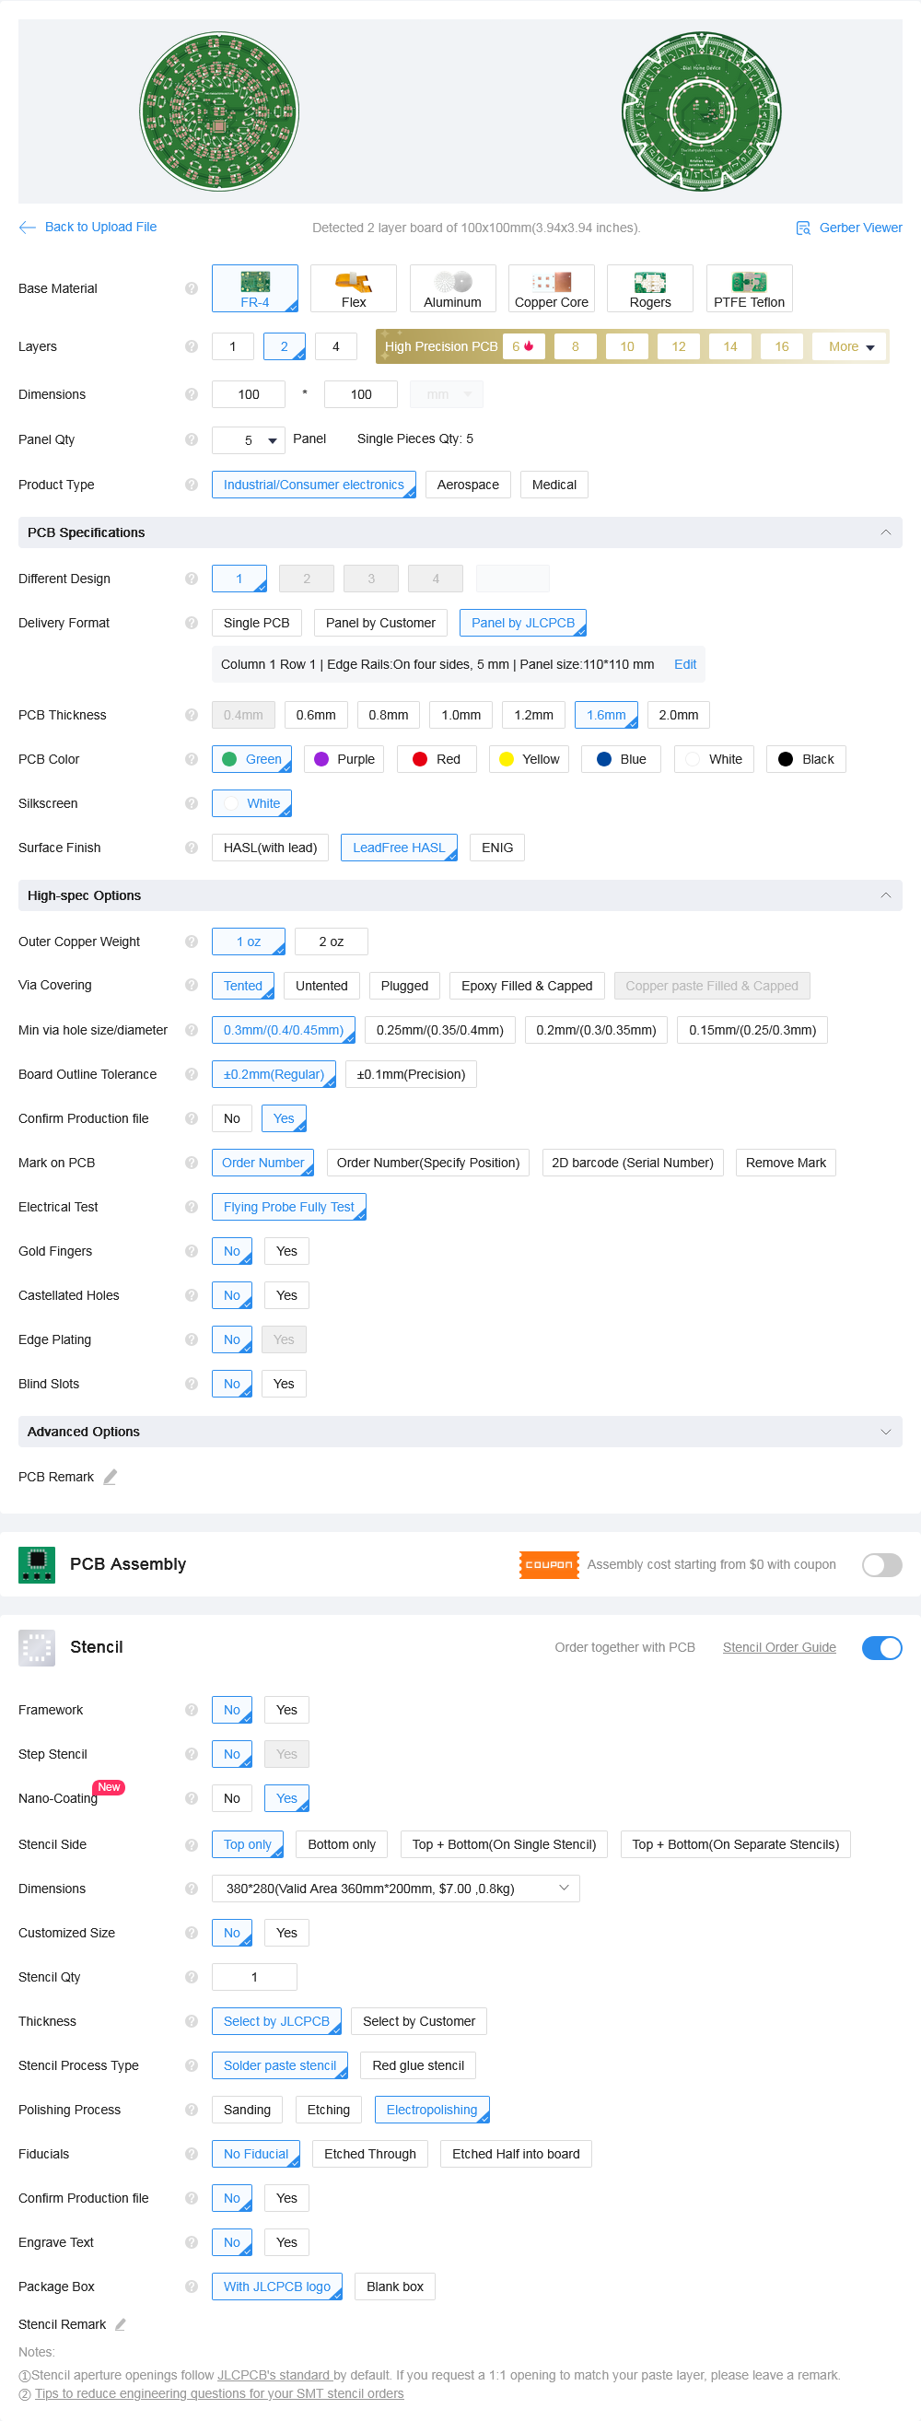The image size is (921, 2421).
Task: Choose Red PCB color
Action: pyautogui.click(x=437, y=759)
